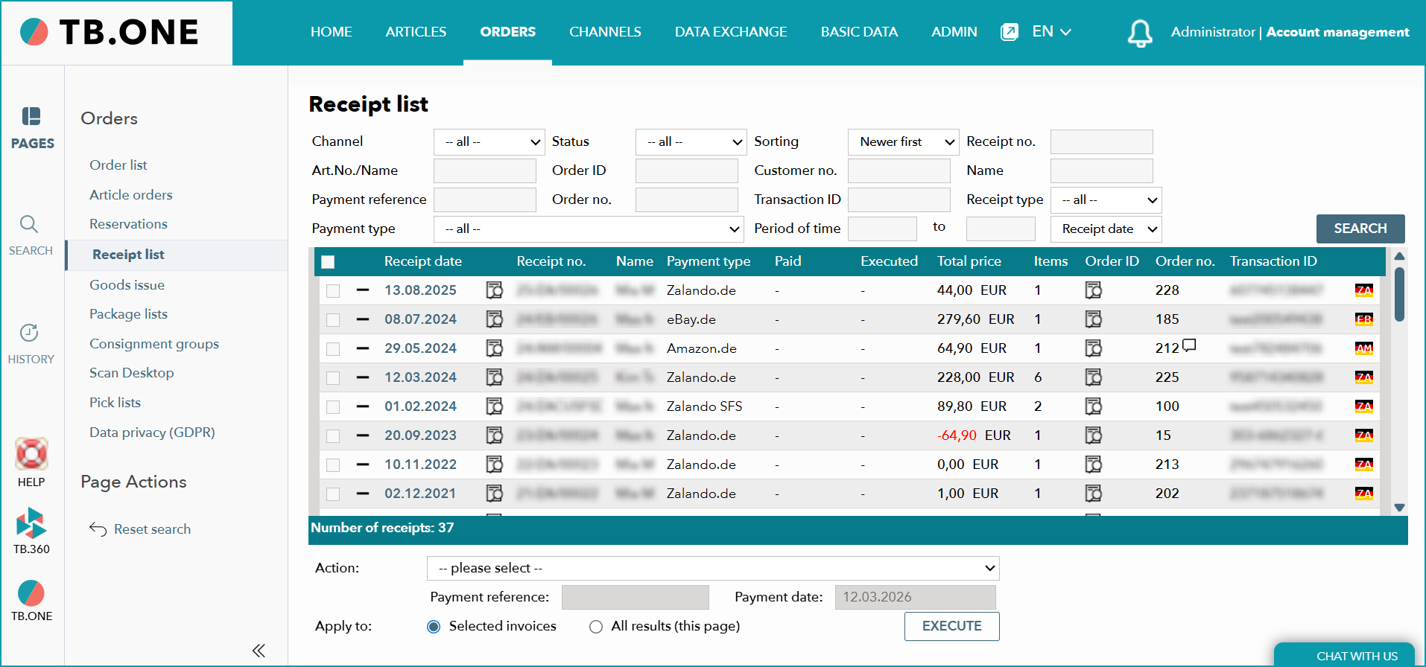Check the 29.05.2024 receipt row checkbox
The height and width of the screenshot is (667, 1426).
(x=333, y=349)
